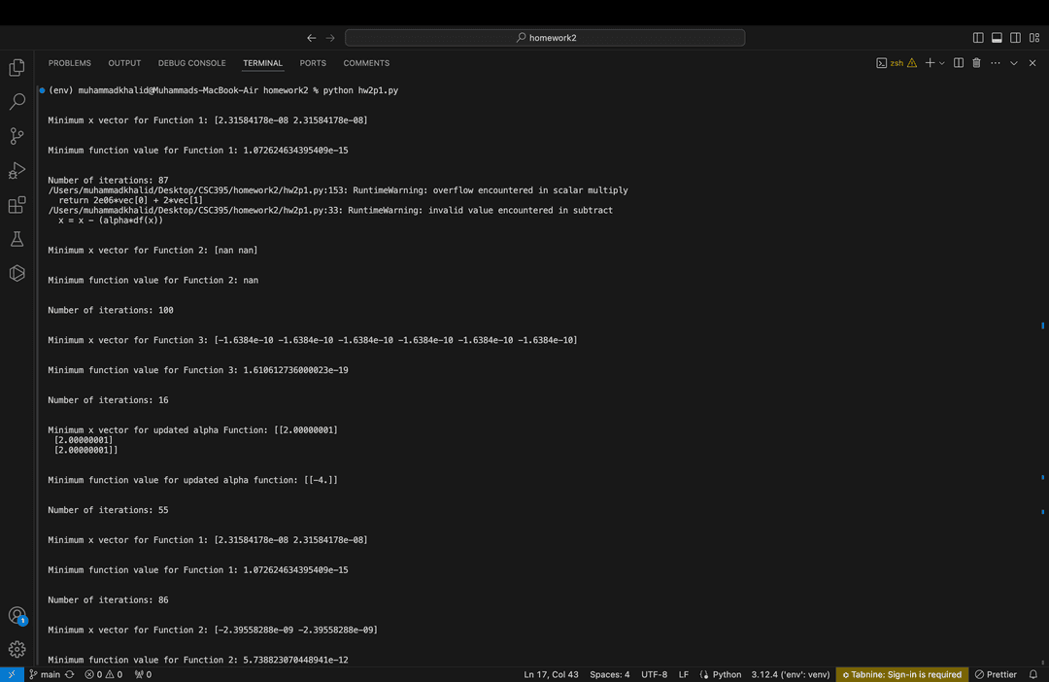Click the Prettier status bar item
This screenshot has height=682, width=1049.
(996, 674)
